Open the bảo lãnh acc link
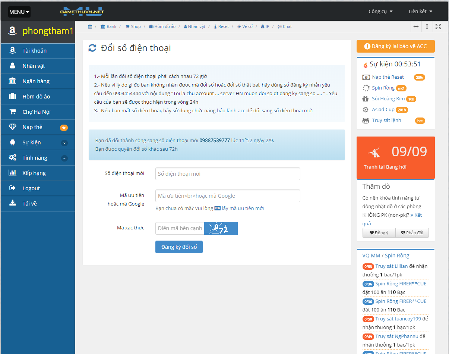Screen dimensions: 449x354 231,110
